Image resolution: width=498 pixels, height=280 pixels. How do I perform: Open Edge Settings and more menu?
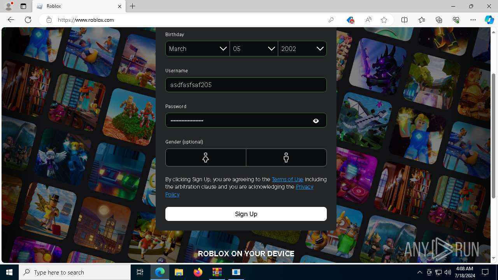pos(473,20)
